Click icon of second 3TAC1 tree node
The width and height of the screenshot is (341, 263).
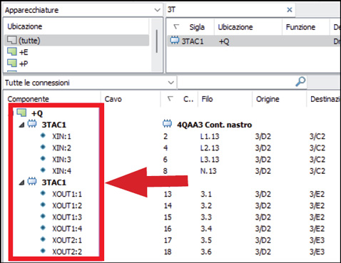[32, 182]
